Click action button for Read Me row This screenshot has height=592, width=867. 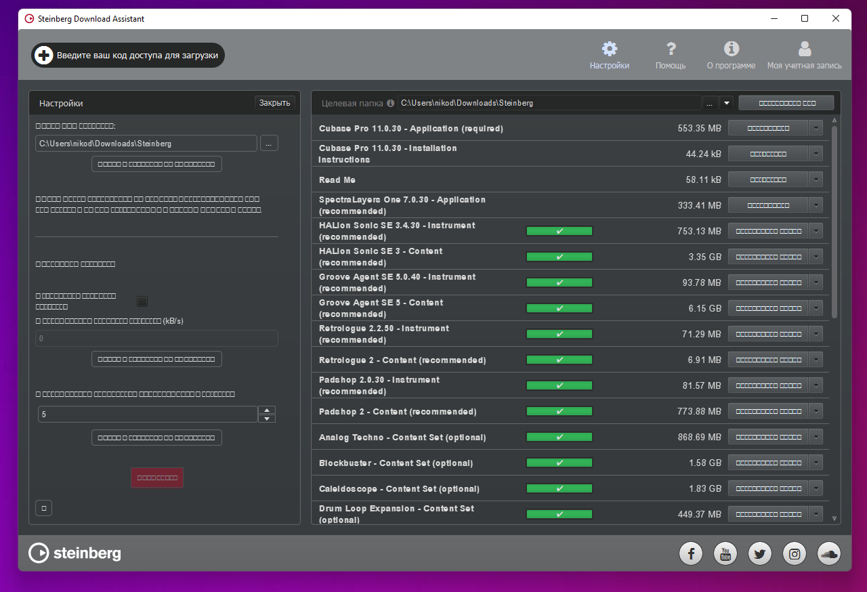[768, 179]
